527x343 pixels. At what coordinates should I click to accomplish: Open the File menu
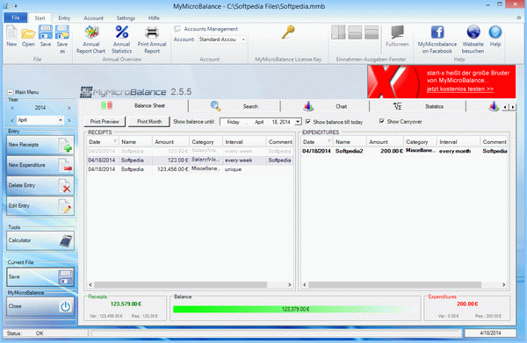click(16, 18)
